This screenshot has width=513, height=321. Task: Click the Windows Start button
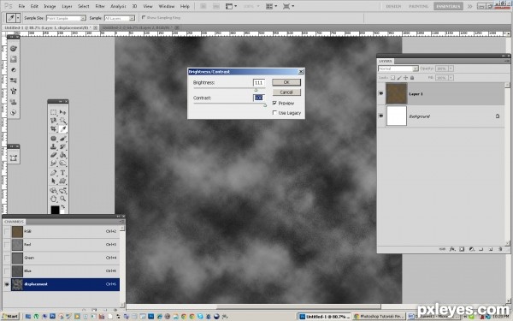pos(11,317)
